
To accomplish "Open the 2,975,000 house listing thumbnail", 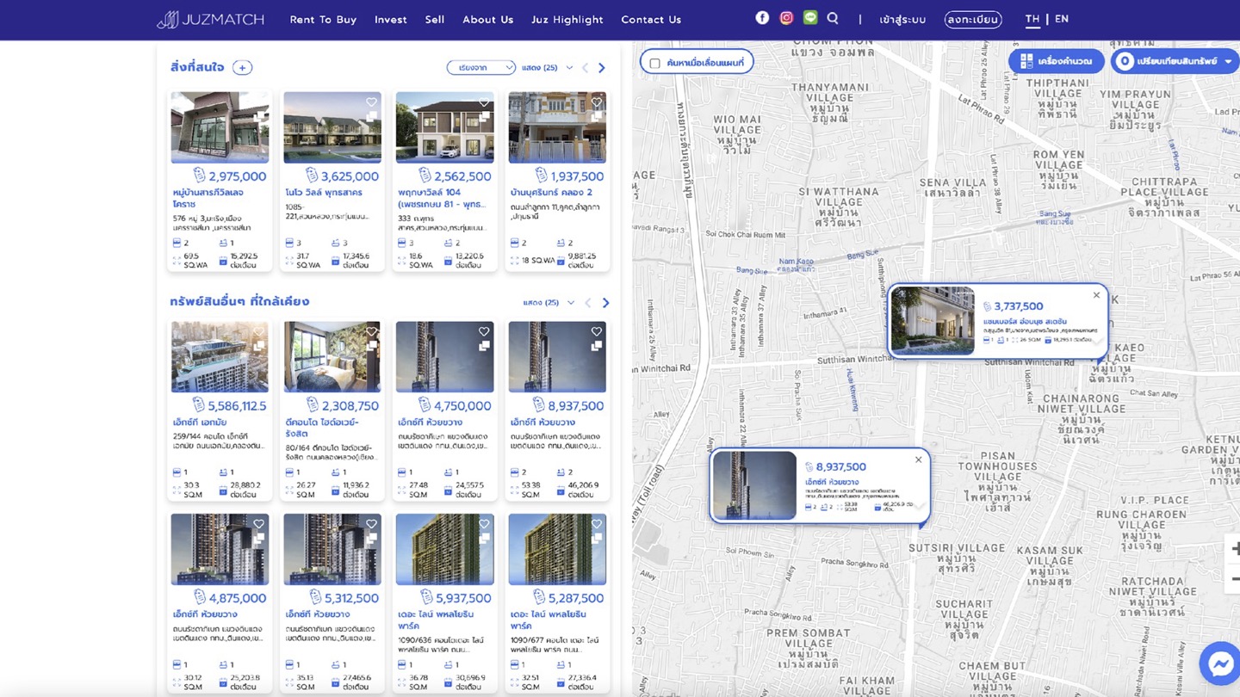I will 220,127.
